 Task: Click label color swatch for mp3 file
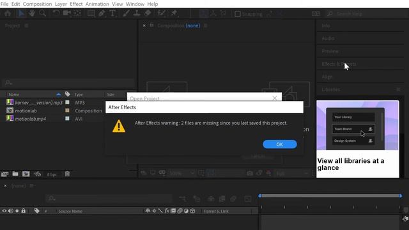(67, 102)
